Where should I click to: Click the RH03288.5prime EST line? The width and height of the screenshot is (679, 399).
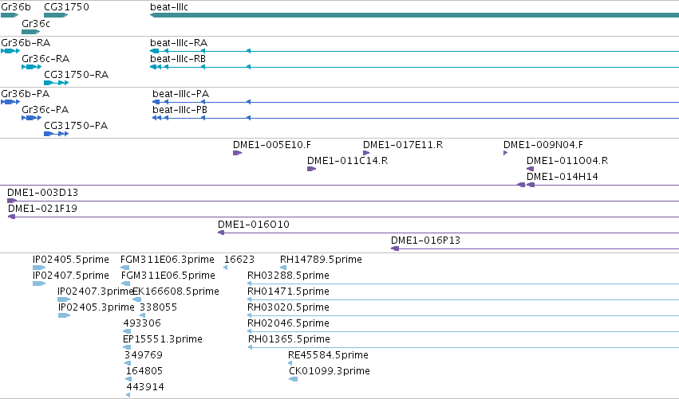(x=463, y=284)
